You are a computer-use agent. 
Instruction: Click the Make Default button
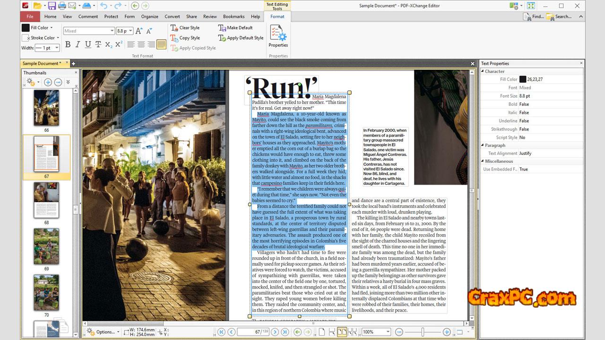tap(235, 28)
